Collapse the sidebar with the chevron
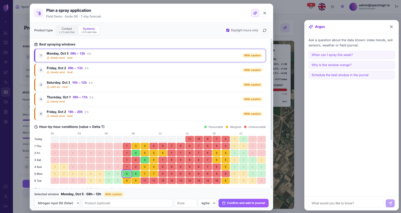The height and width of the screenshot is (213, 401). pos(6,22)
